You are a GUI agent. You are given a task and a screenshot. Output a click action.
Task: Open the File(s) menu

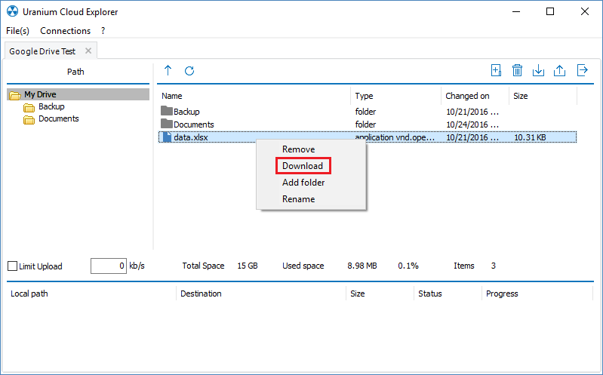click(x=17, y=31)
